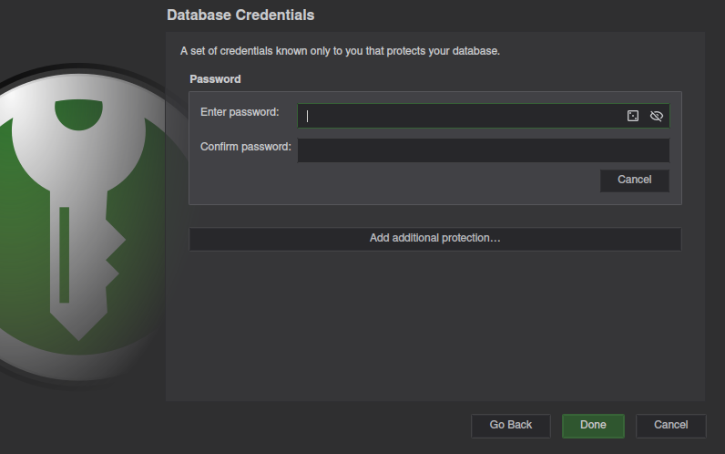Image resolution: width=725 pixels, height=454 pixels.
Task: Open the password generator dice icon
Action: click(x=632, y=116)
